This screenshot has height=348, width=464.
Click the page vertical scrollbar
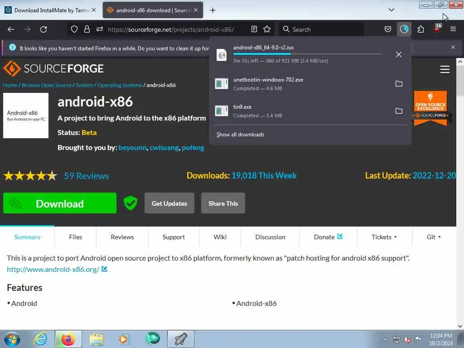pos(460,194)
